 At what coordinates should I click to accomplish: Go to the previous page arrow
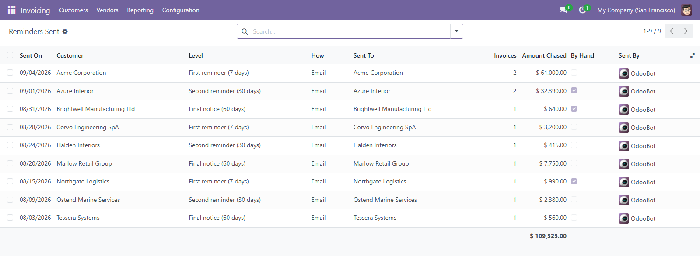point(672,31)
